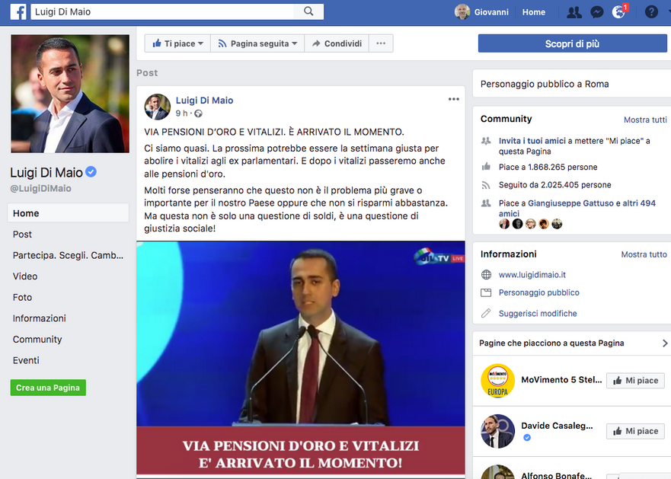The height and width of the screenshot is (479, 671).
Task: Click the Invita i tuoi amici link
Action: click(532, 141)
